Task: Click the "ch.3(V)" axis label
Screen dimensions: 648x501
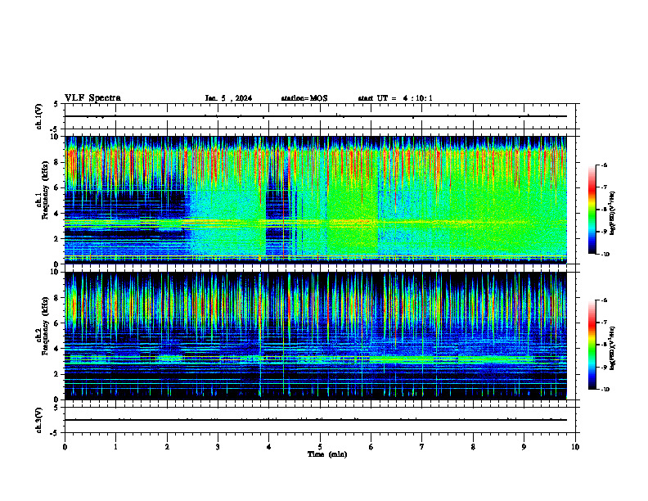Action: click(39, 420)
